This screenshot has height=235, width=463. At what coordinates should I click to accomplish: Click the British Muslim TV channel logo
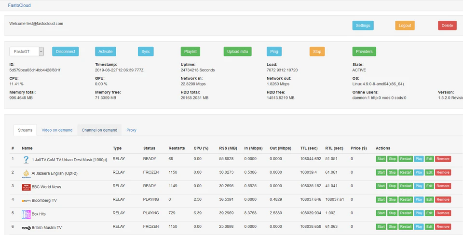26,228
